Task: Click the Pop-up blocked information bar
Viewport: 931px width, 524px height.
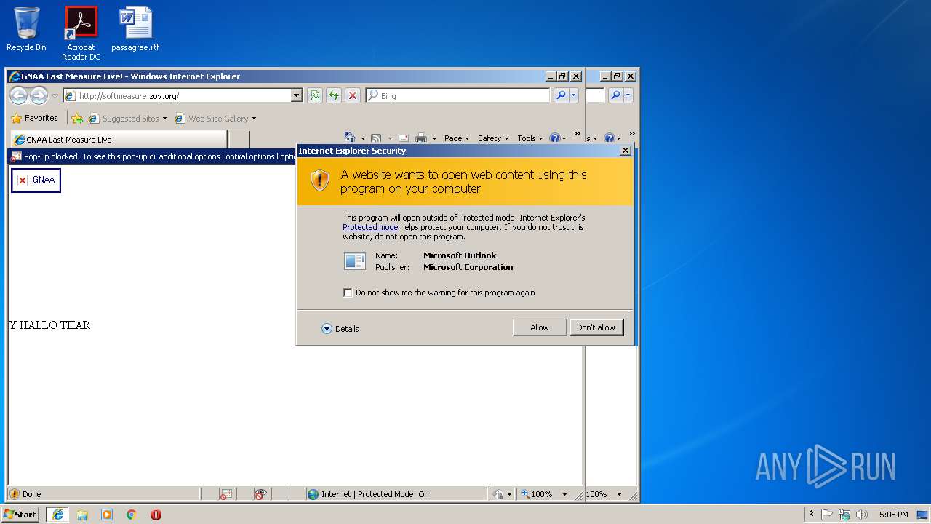Action: pos(153,156)
